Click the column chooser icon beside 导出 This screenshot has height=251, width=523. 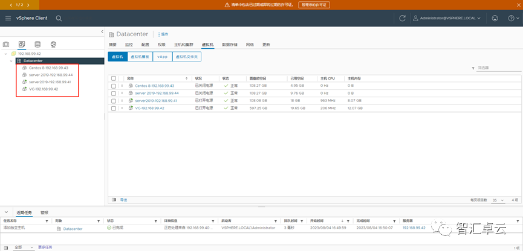tap(114, 200)
